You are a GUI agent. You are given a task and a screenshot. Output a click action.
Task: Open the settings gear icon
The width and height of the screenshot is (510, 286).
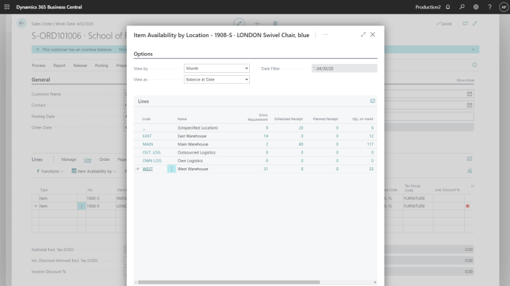(476, 7)
